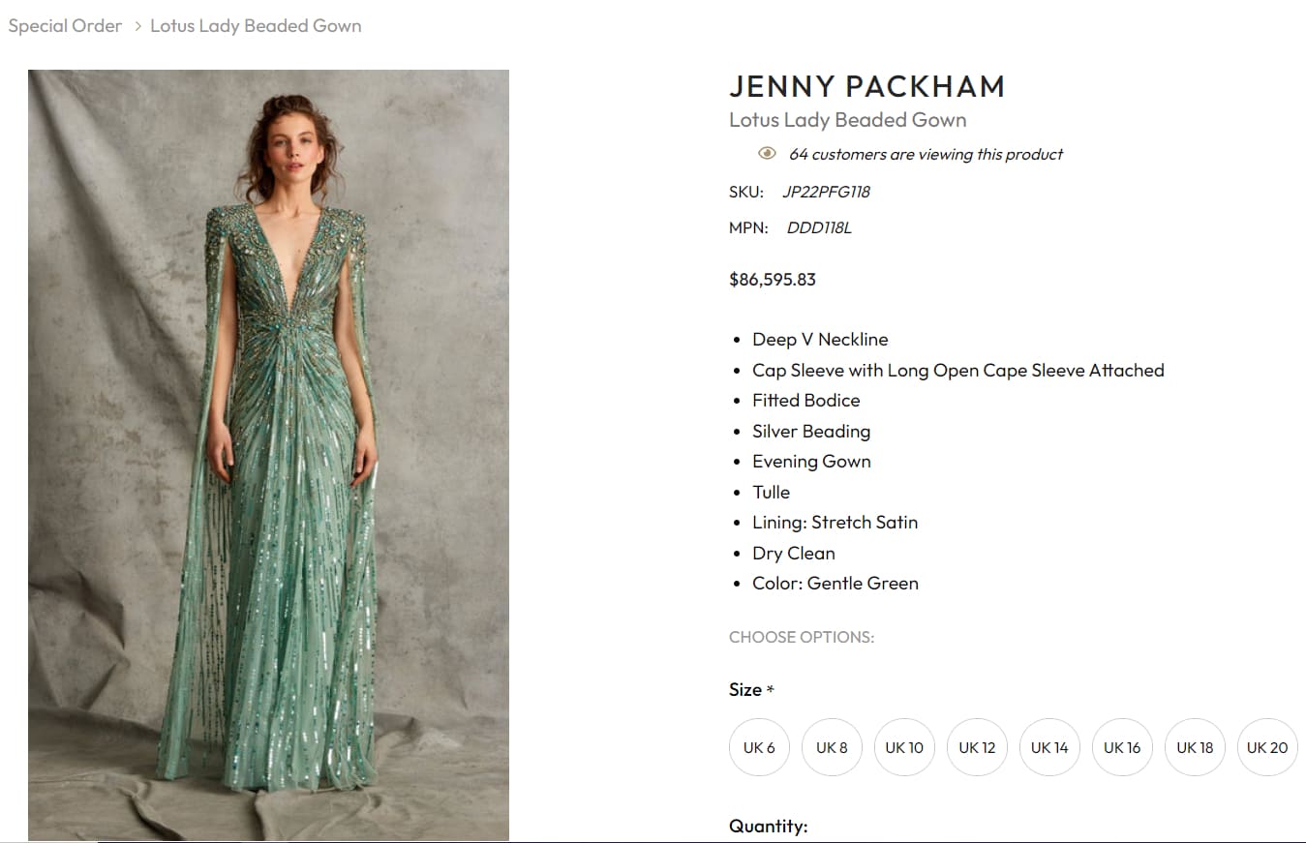Screen dimensions: 1306x843
Task: Enlarge the green beaded gown photo
Action: [x=268, y=455]
